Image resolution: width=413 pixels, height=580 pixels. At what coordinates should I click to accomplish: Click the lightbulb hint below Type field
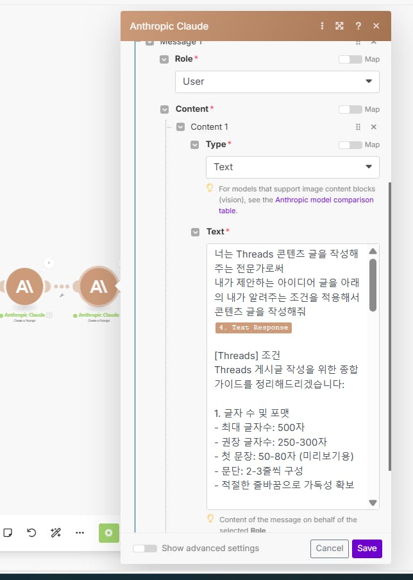tap(210, 188)
